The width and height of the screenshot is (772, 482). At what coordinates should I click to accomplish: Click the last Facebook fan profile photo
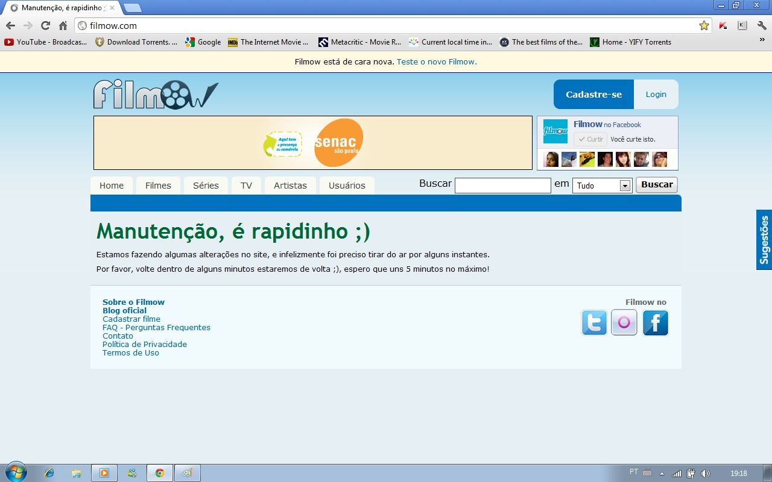[x=659, y=159]
